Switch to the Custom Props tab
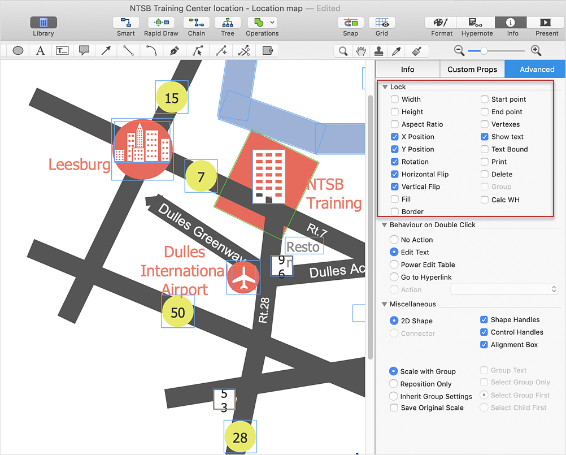This screenshot has height=455, width=566. tap(472, 70)
